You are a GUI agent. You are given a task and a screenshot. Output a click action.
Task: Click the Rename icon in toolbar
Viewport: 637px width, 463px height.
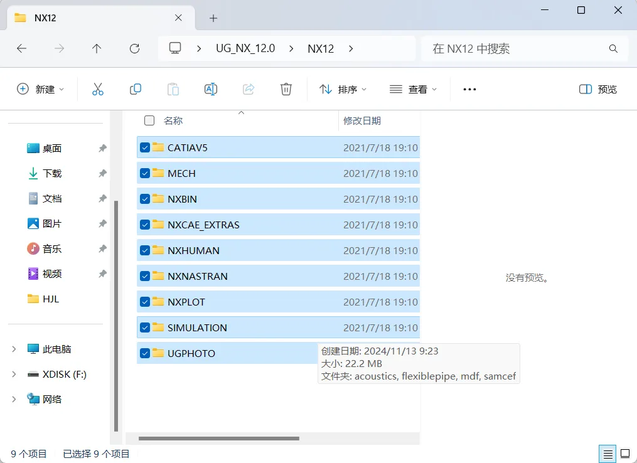[x=211, y=89]
